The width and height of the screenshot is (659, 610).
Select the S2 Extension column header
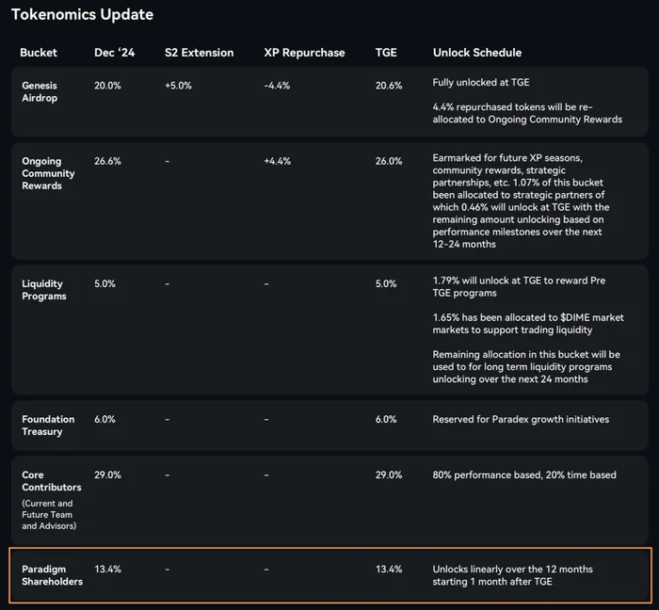pos(200,53)
